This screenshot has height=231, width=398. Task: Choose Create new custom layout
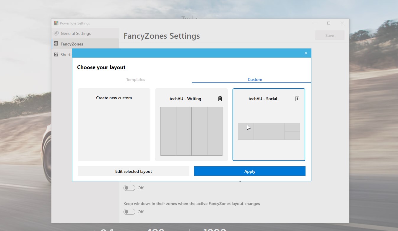pos(114,124)
